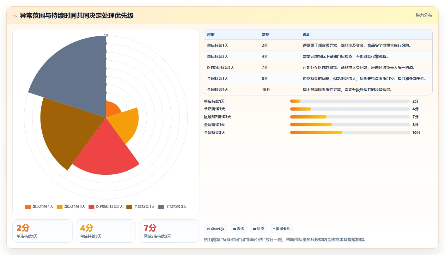Select the Chart.js tag chip
The width and height of the screenshot is (445, 255).
pos(216,229)
